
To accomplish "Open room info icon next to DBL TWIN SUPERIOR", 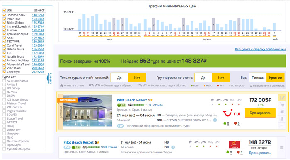I will pos(215,120).
